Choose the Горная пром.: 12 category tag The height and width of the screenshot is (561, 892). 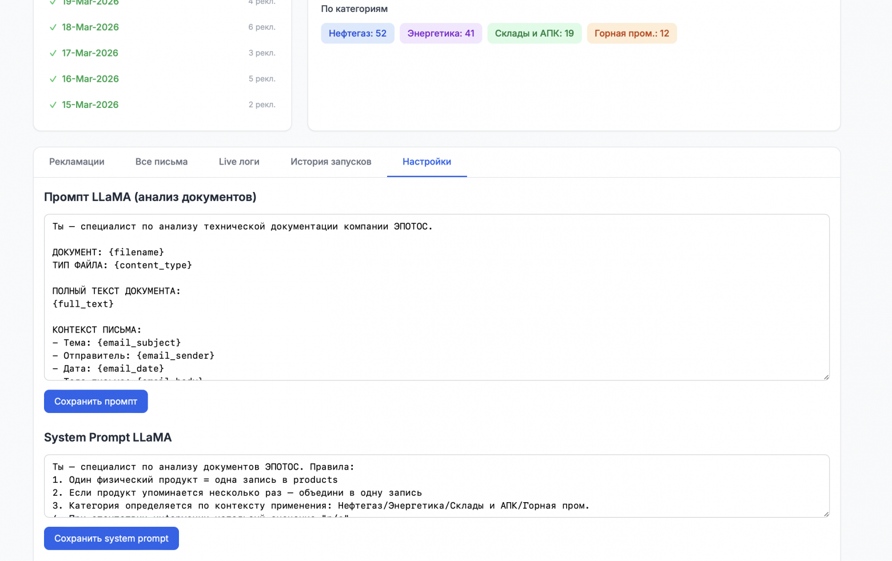click(631, 33)
